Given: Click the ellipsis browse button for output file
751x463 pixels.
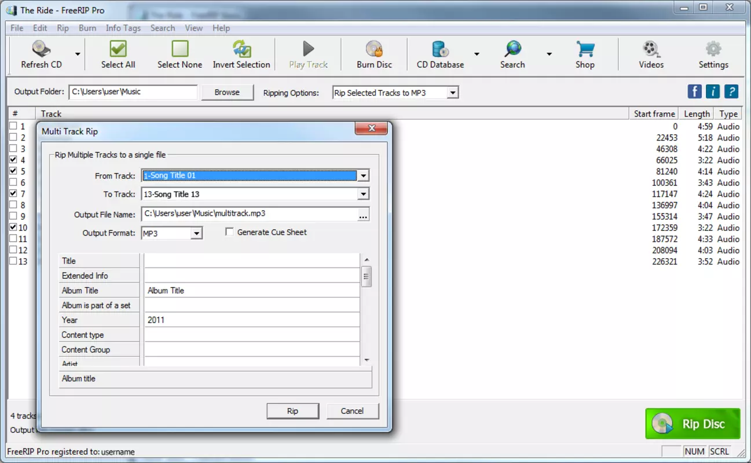Looking at the screenshot, I should tap(363, 215).
